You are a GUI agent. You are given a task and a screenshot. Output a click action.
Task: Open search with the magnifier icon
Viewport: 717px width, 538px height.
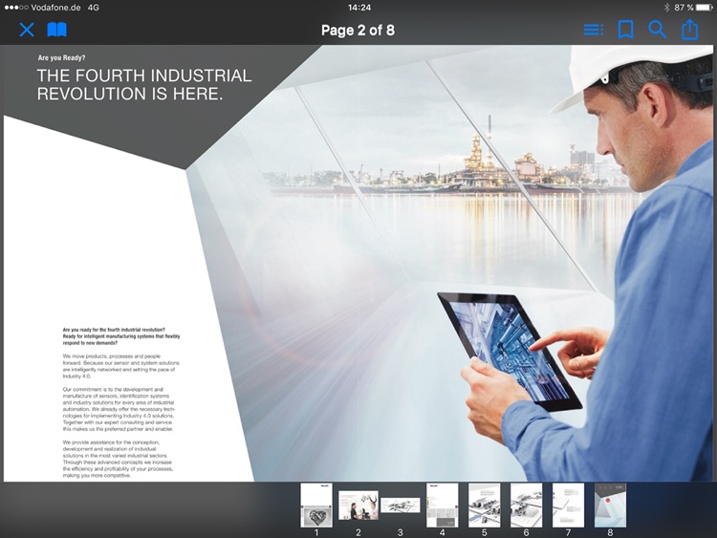coord(657,30)
